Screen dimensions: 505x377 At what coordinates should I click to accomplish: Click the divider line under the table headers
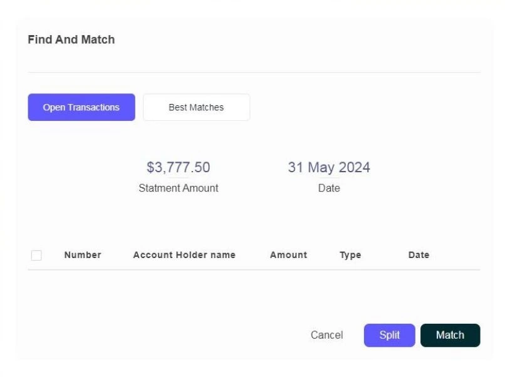254,270
